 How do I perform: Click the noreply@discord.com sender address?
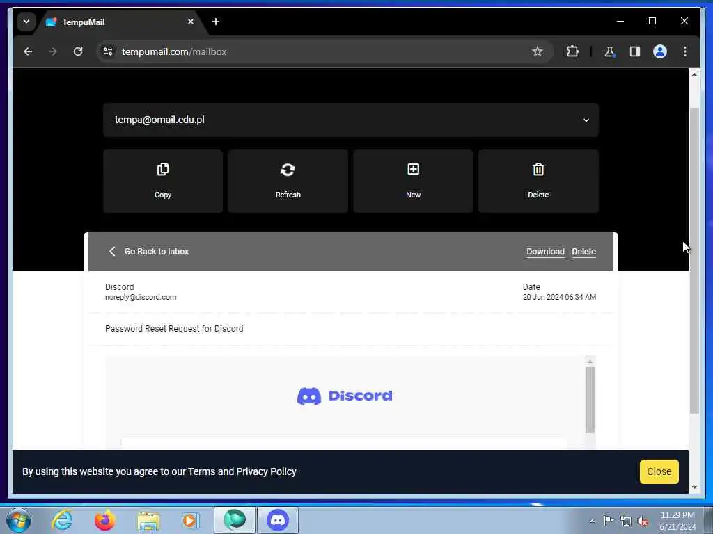click(141, 297)
